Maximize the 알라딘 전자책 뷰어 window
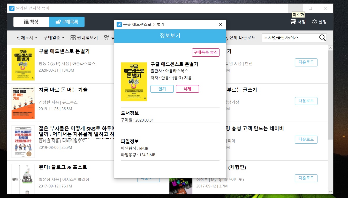The width and height of the screenshot is (348, 198). tap(310, 8)
